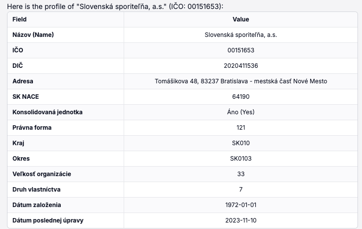Click the "Adresa" field label
Viewport: 362px width, 229px height.
(x=23, y=81)
